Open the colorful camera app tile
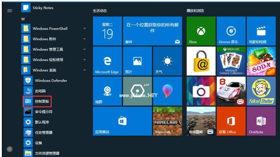Screen dimensions: 280x157 pos(201,91)
